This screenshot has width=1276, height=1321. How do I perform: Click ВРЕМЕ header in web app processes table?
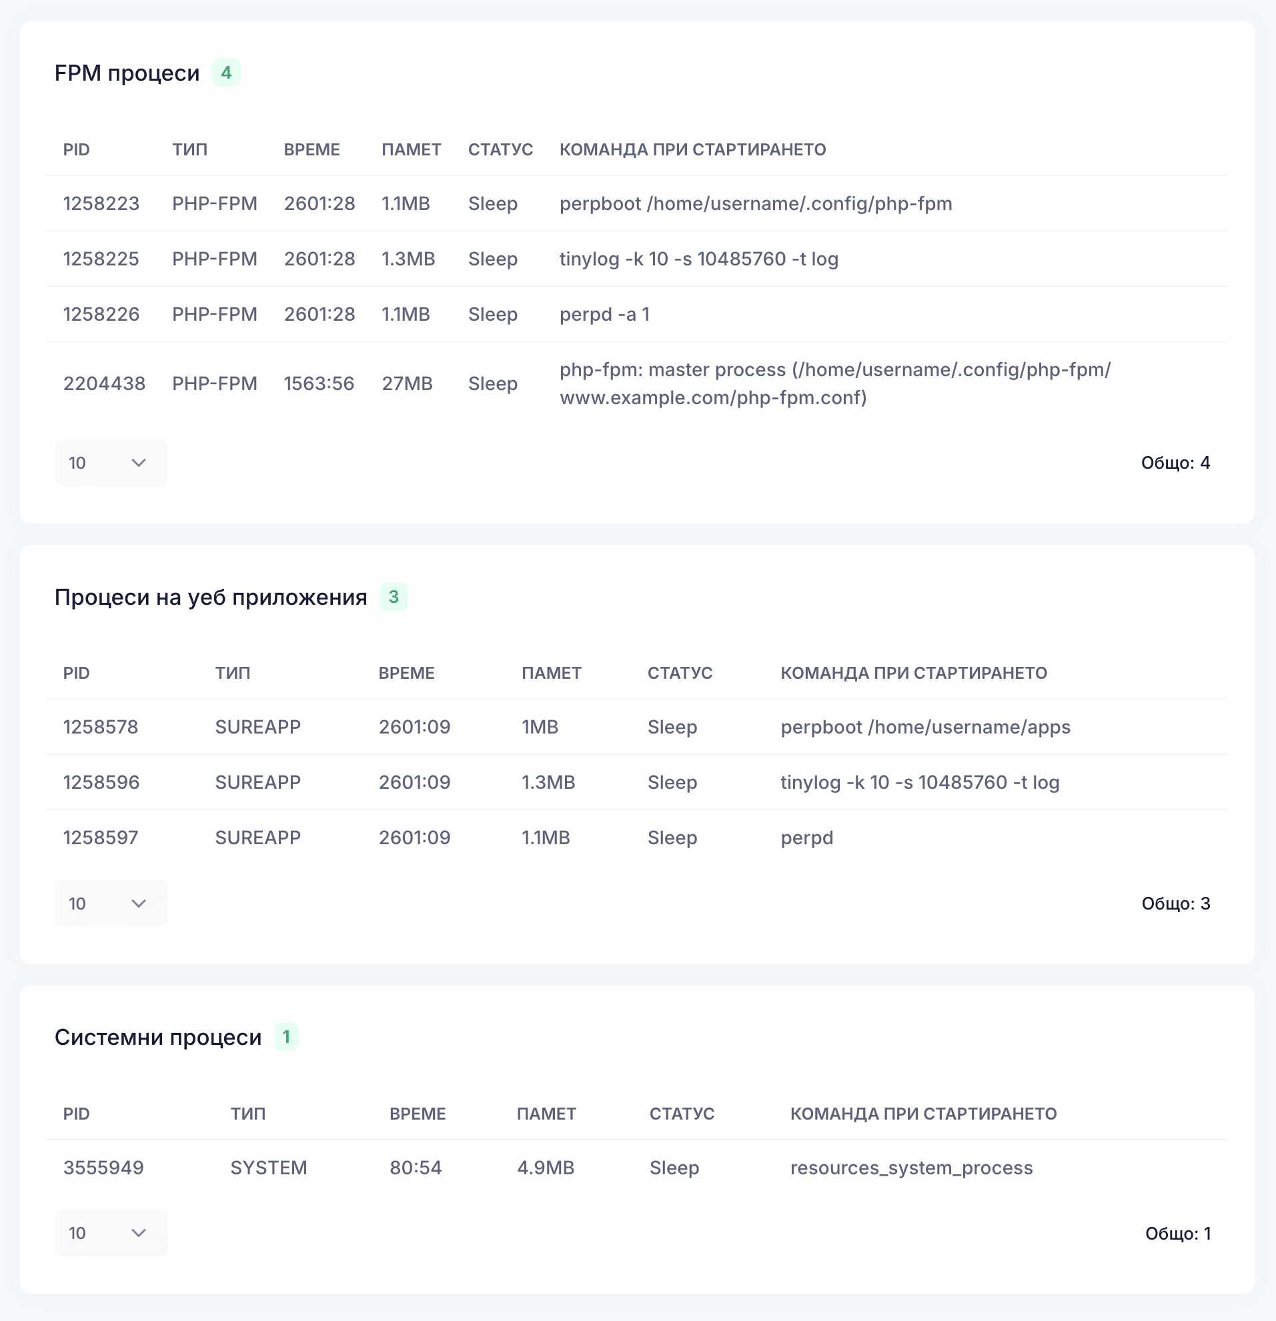tap(406, 673)
